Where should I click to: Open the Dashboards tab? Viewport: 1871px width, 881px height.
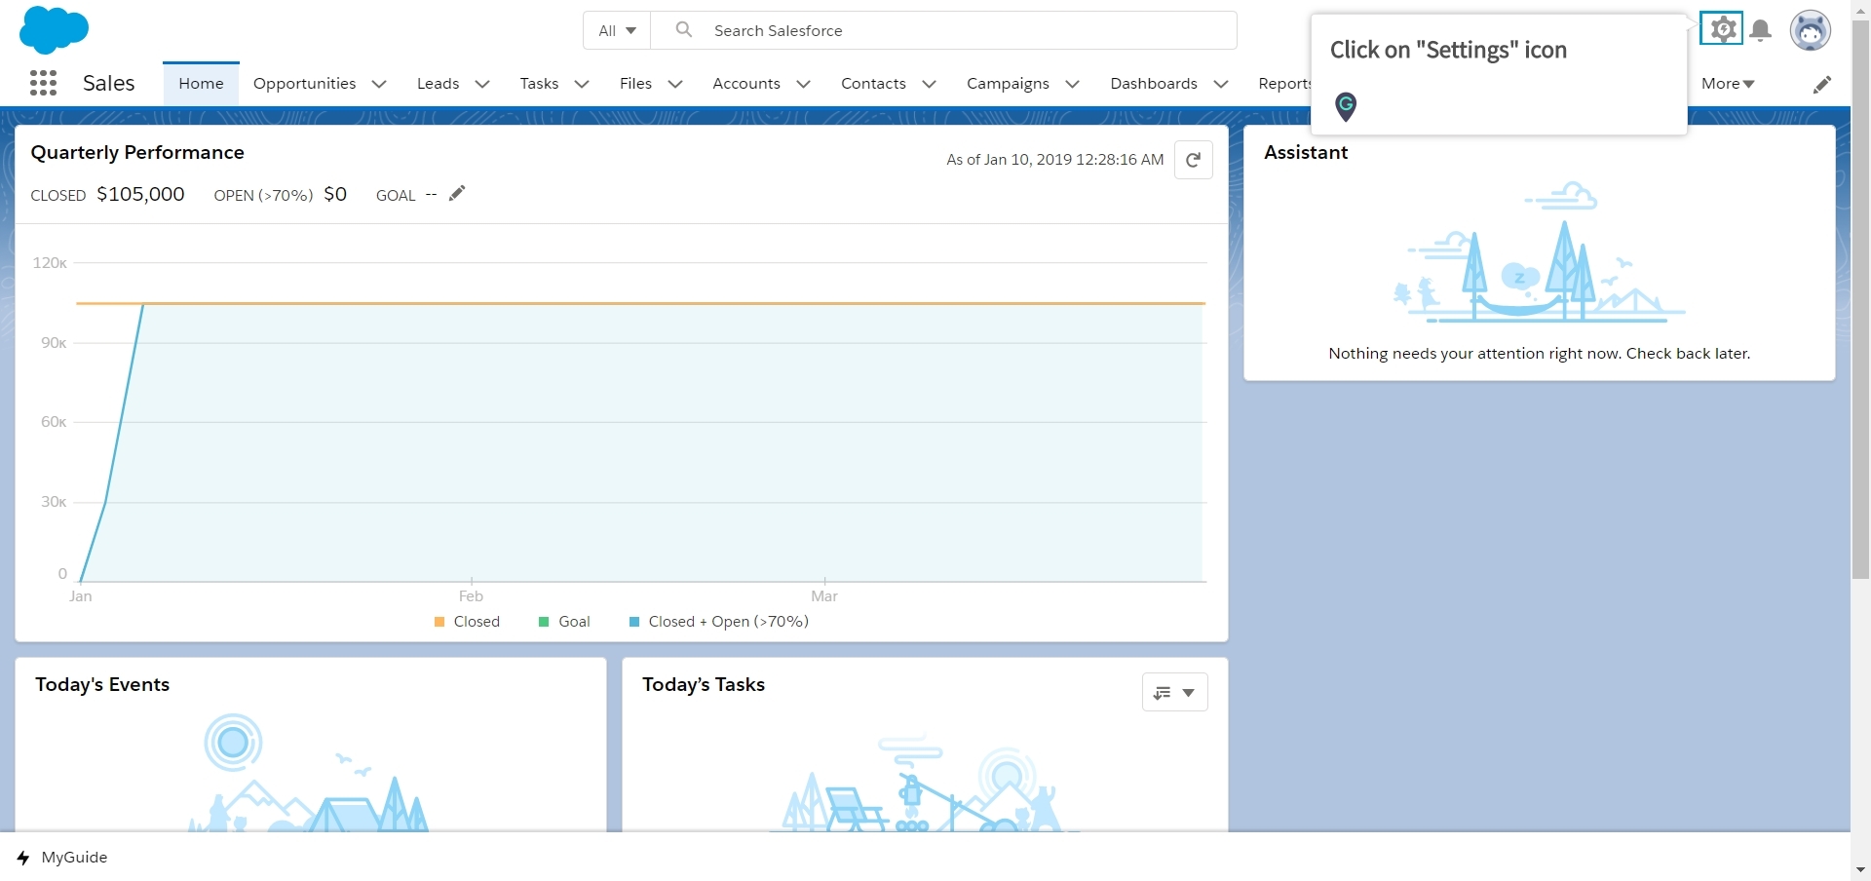(1153, 84)
